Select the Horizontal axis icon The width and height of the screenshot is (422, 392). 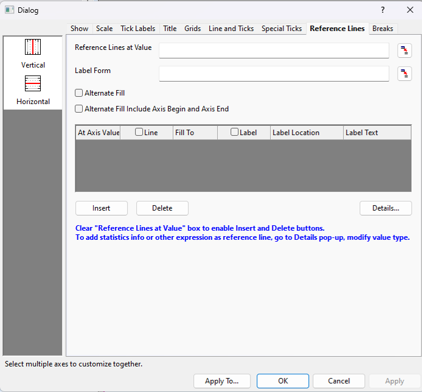tap(33, 83)
